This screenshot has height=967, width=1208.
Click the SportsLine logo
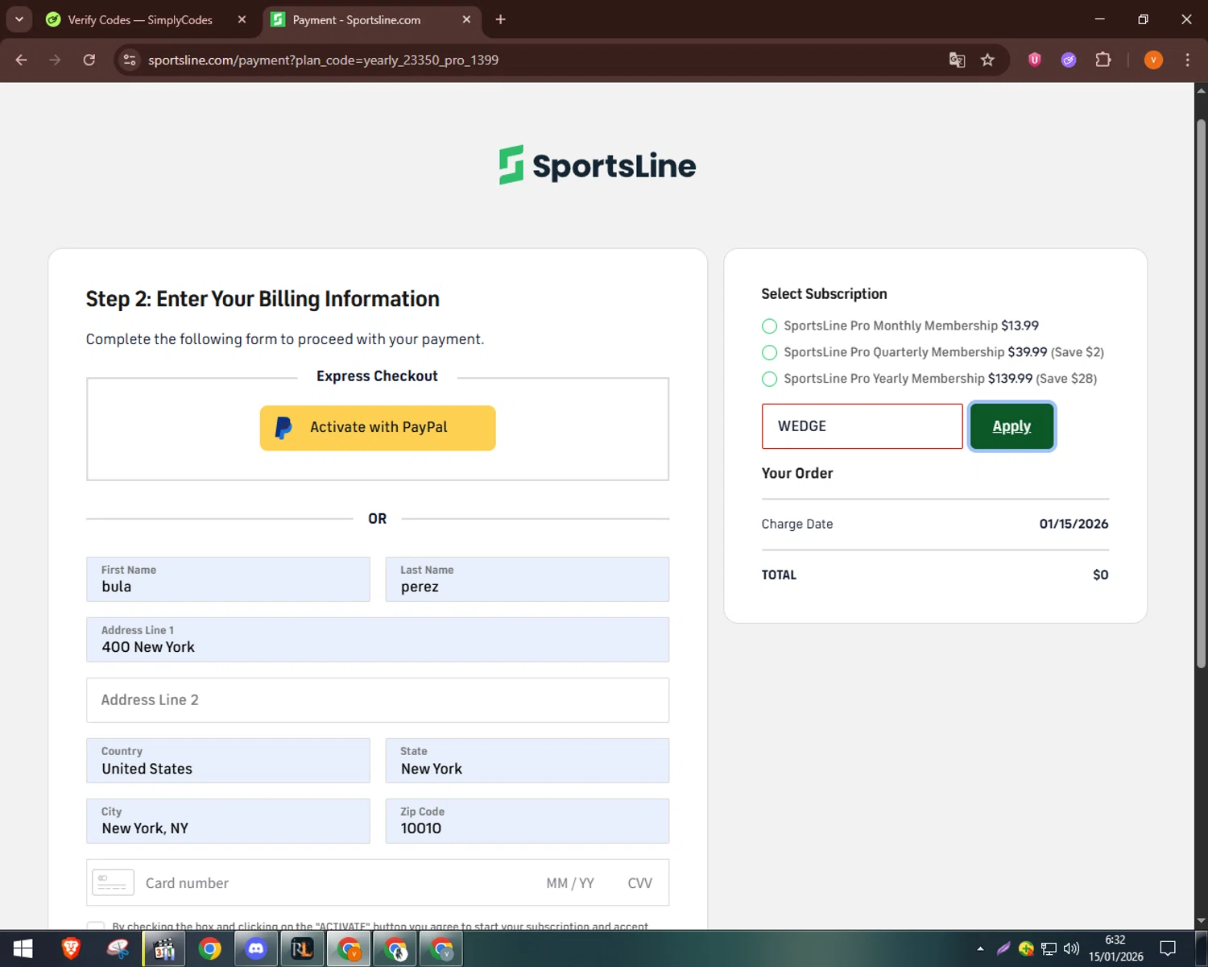click(x=598, y=165)
